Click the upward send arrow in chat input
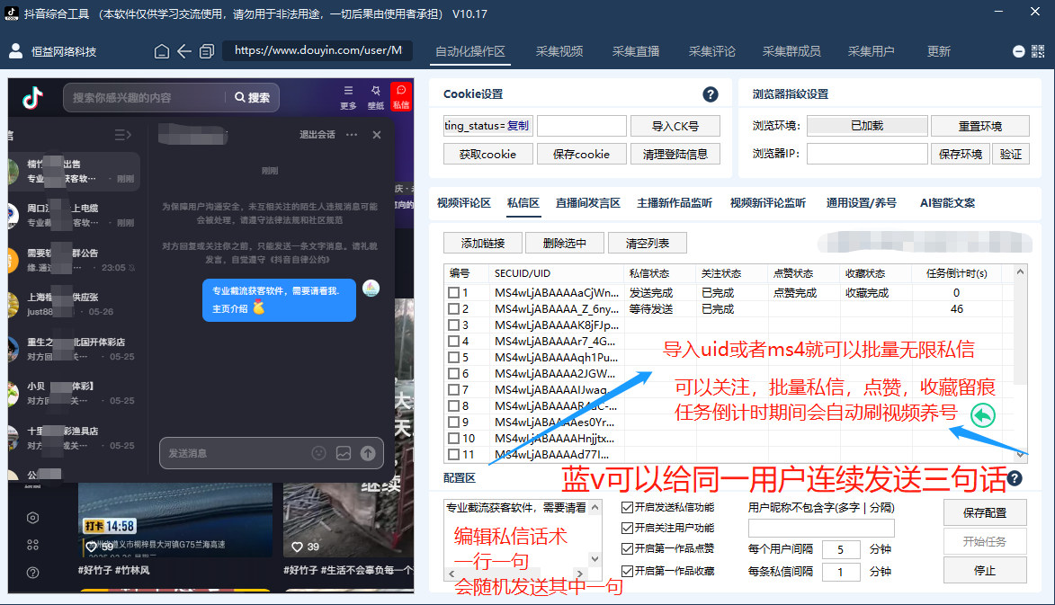The height and width of the screenshot is (605, 1055). click(x=368, y=453)
